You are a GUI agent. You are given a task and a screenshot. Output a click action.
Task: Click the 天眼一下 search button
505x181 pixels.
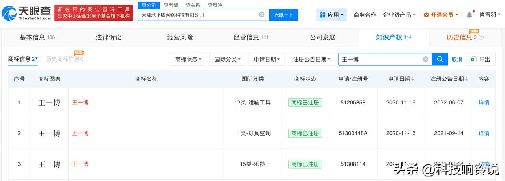[284, 15]
